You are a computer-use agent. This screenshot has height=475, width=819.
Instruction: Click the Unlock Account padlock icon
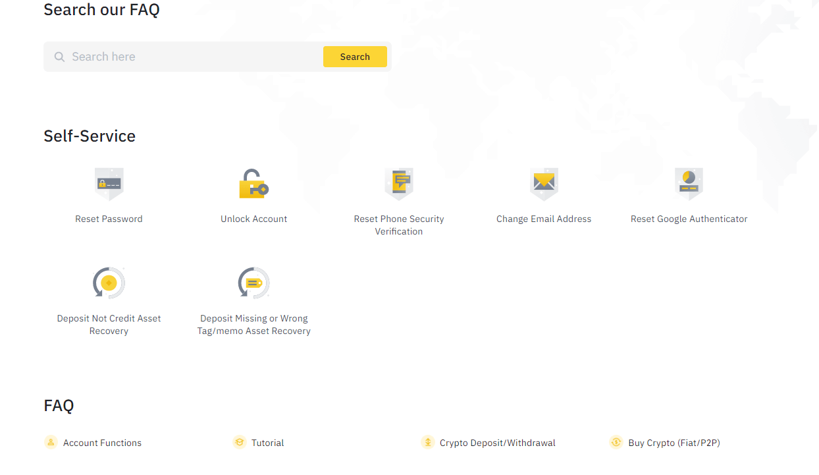tap(253, 184)
